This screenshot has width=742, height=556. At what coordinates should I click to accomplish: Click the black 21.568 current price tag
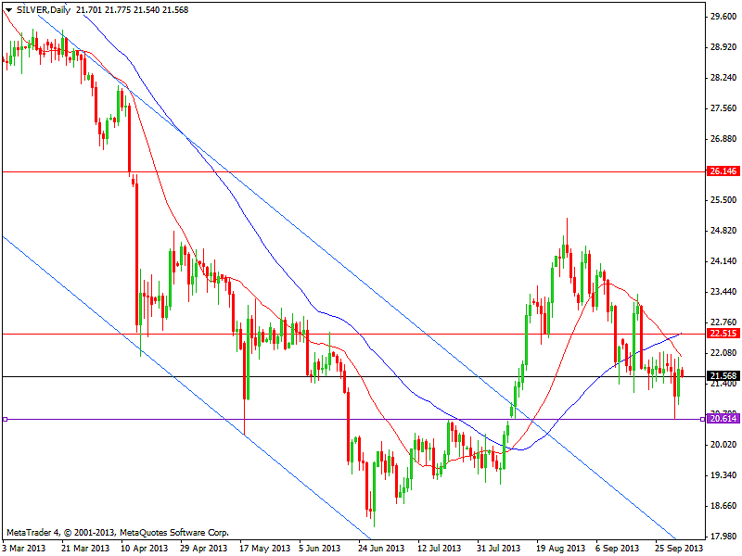(722, 376)
